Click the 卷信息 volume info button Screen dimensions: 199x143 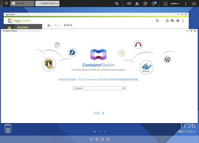[68, 25]
